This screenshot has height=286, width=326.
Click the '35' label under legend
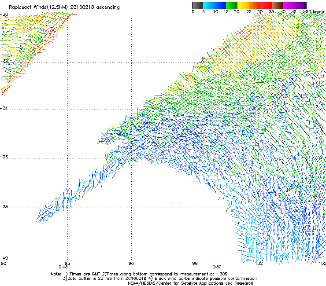click(271, 12)
